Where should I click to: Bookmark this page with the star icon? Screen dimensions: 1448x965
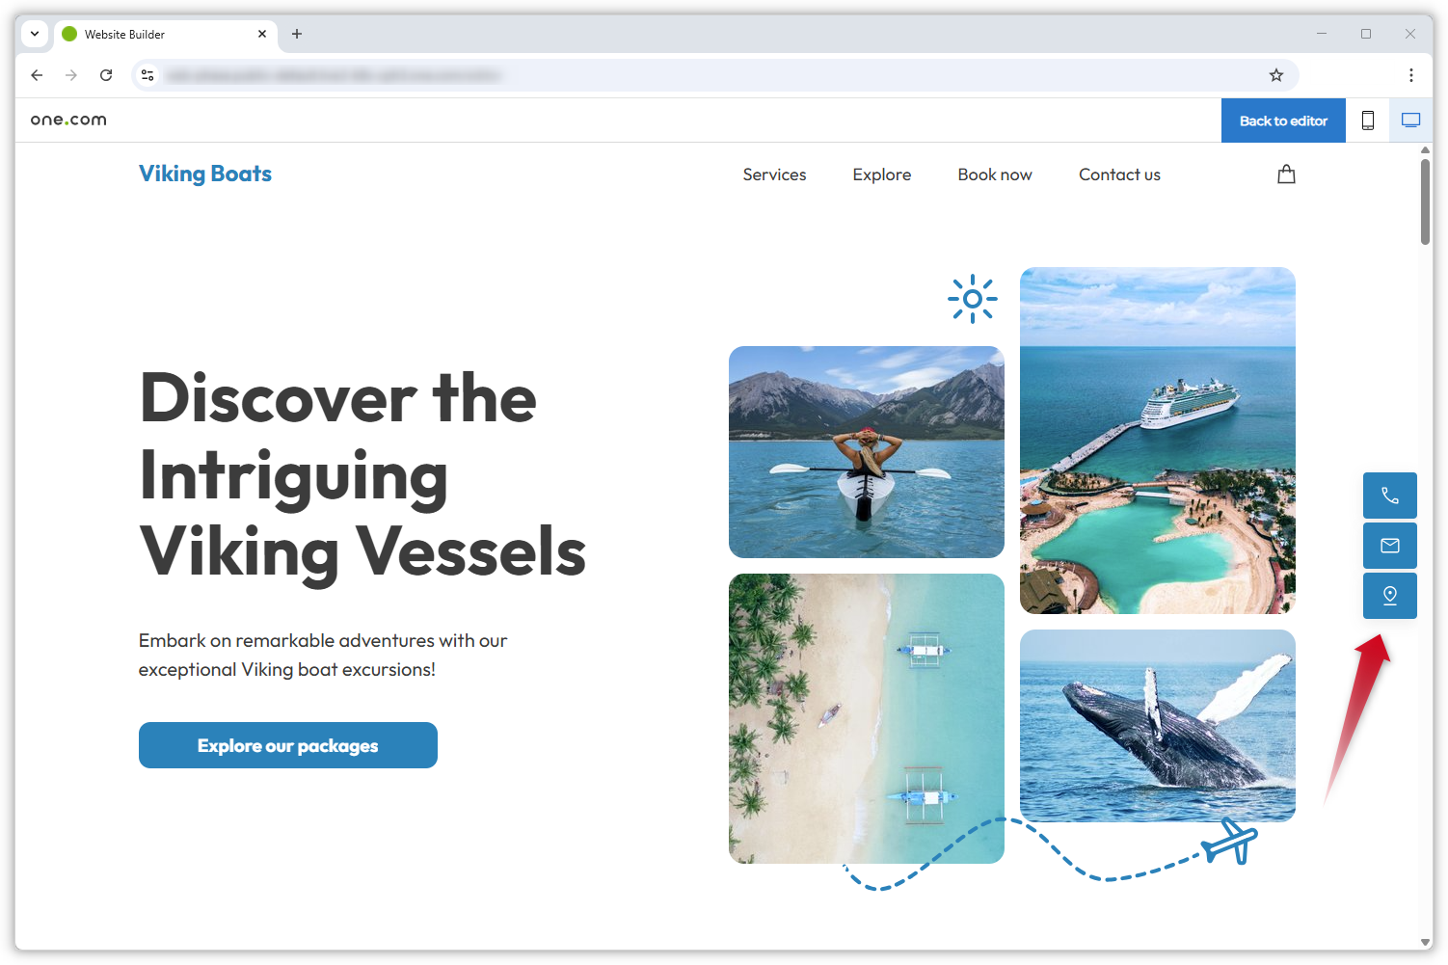[x=1276, y=75]
